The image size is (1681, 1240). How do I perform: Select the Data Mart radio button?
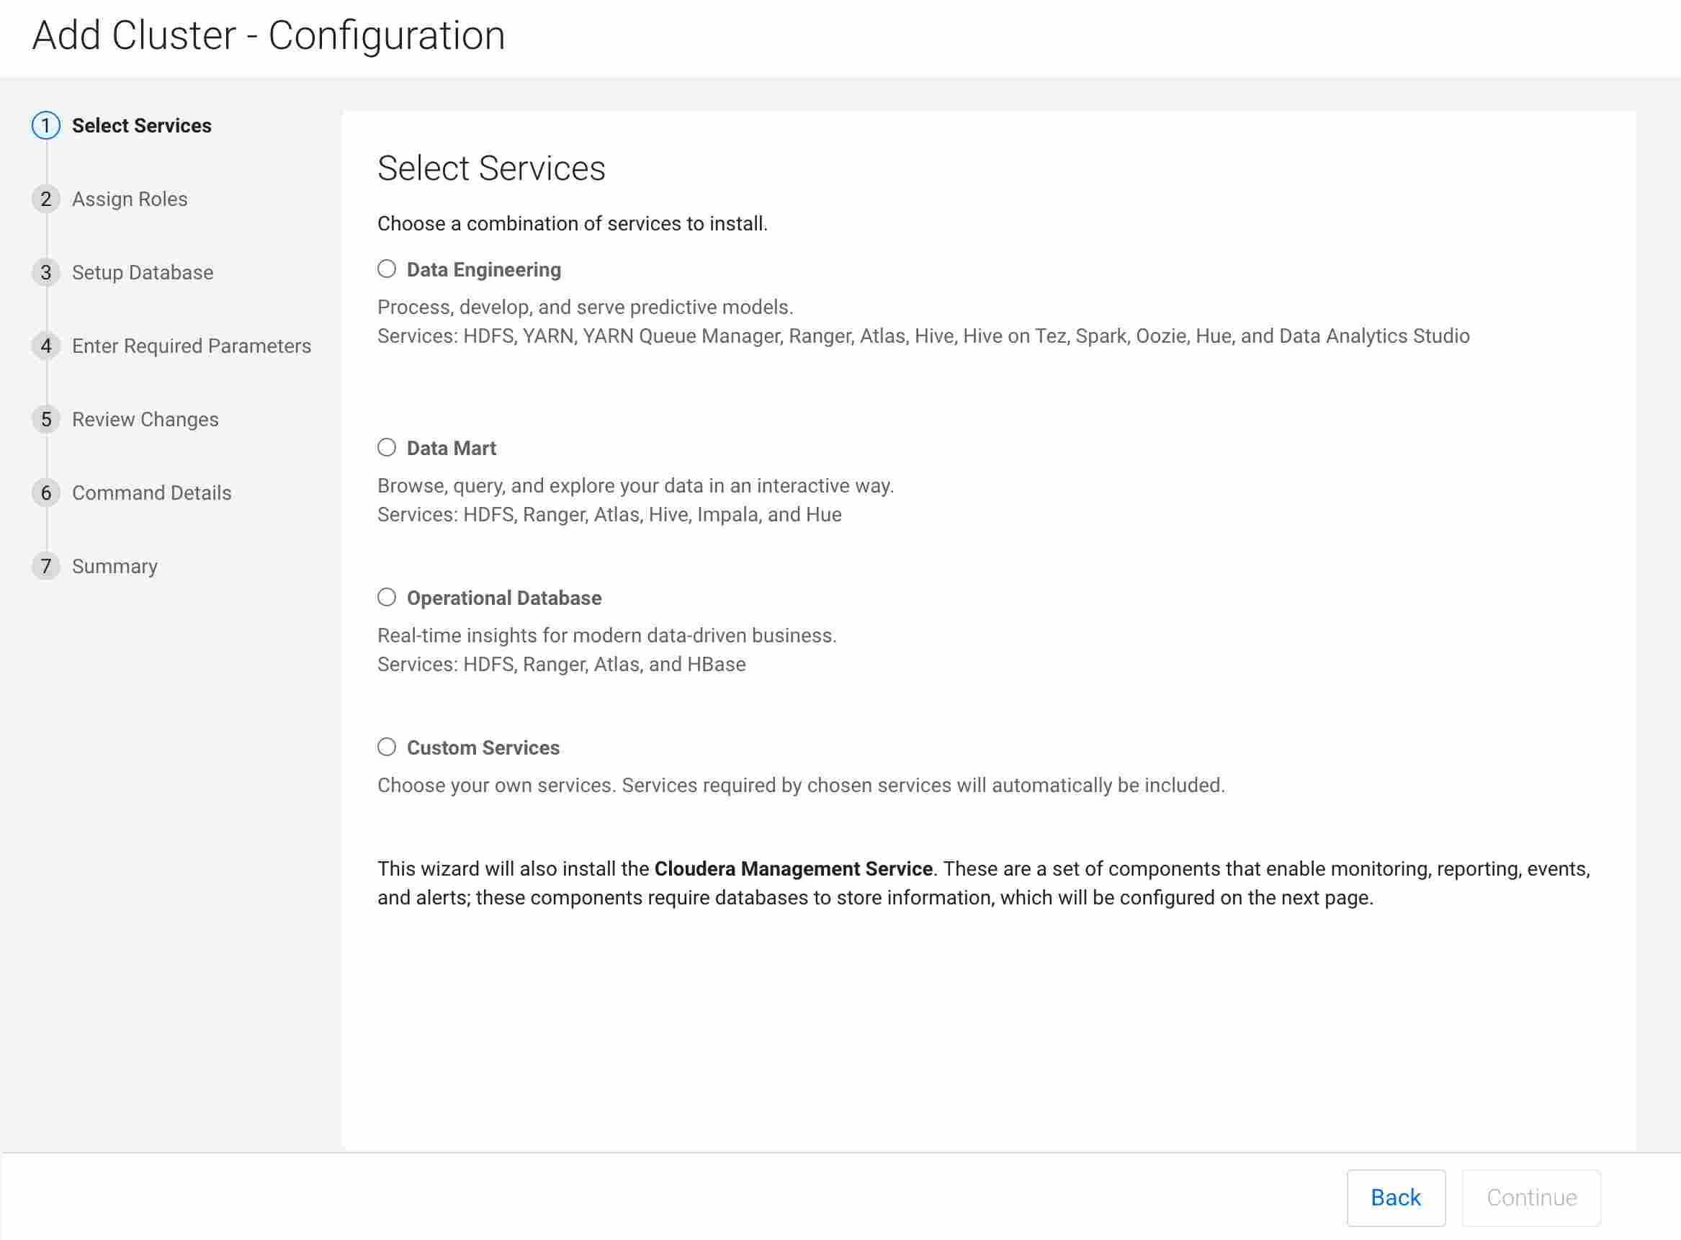pos(387,447)
